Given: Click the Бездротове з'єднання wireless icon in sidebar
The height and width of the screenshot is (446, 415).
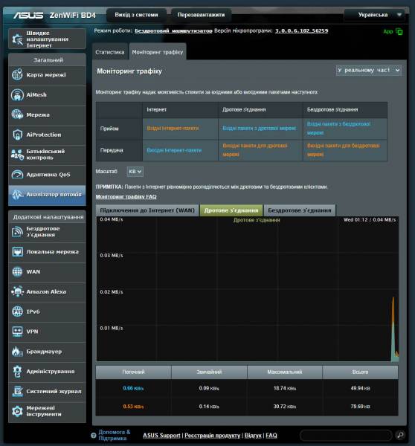Looking at the screenshot, I should [17, 231].
